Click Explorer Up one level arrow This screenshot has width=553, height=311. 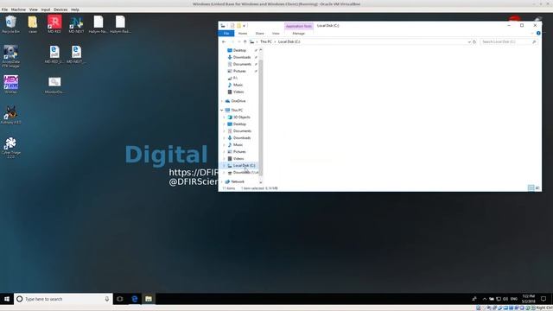pyautogui.click(x=245, y=41)
